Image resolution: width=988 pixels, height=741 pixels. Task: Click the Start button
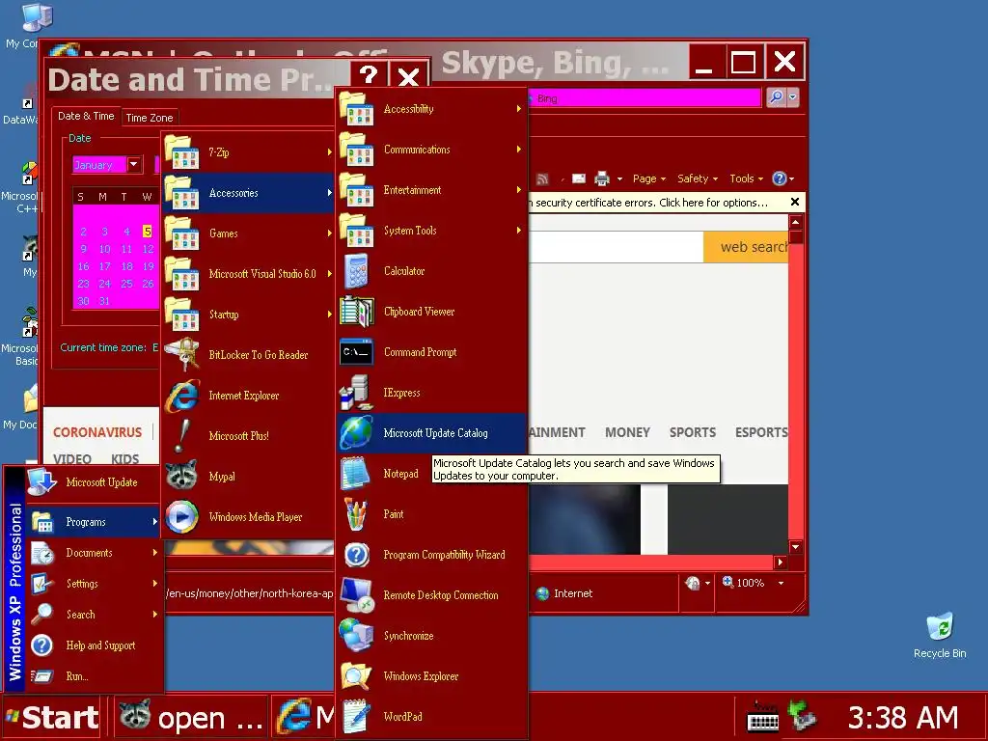click(x=52, y=717)
